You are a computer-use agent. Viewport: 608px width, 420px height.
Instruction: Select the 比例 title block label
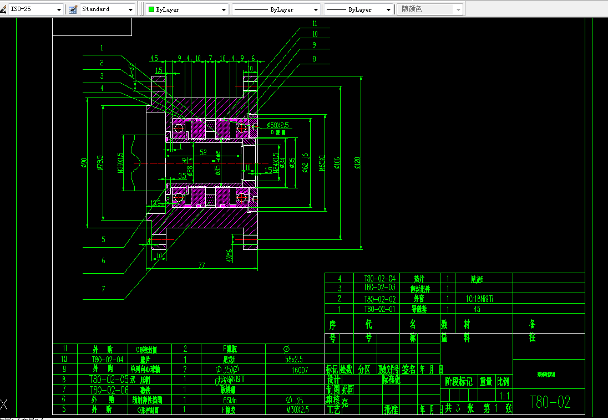pos(503,382)
